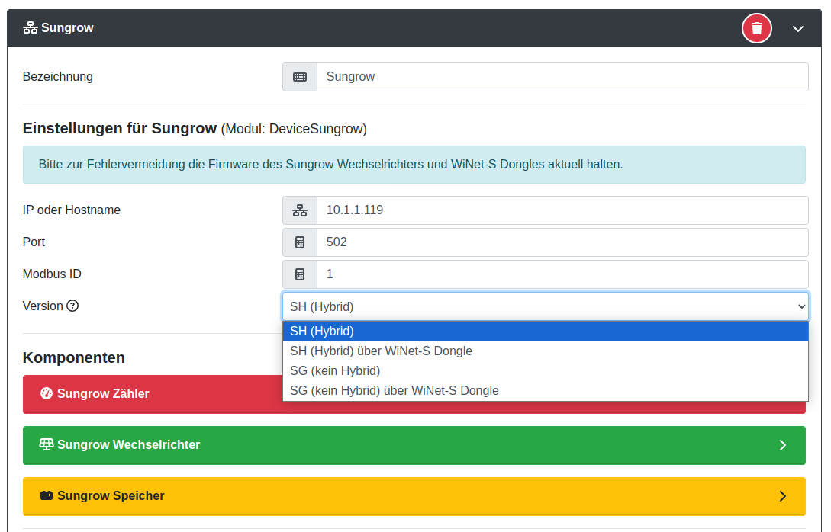831x532 pixels.
Task: Click gauge icon on Sungrow Zähler bar
Action: (x=47, y=393)
